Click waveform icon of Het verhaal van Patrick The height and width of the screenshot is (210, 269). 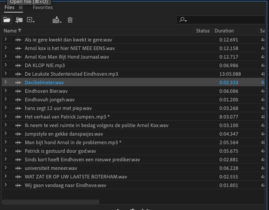click(x=18, y=117)
